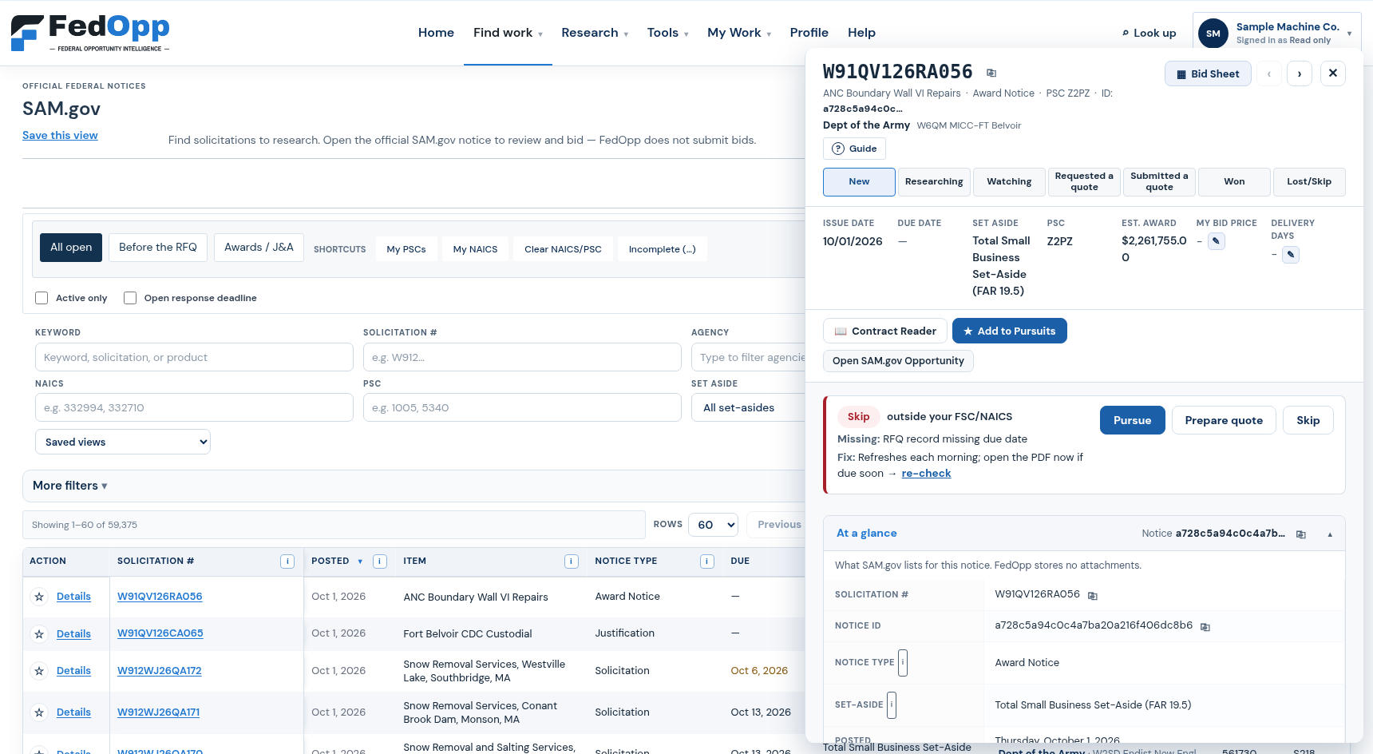Set status to Requested a quote
Viewport: 1373px width, 754px height.
pos(1084,182)
